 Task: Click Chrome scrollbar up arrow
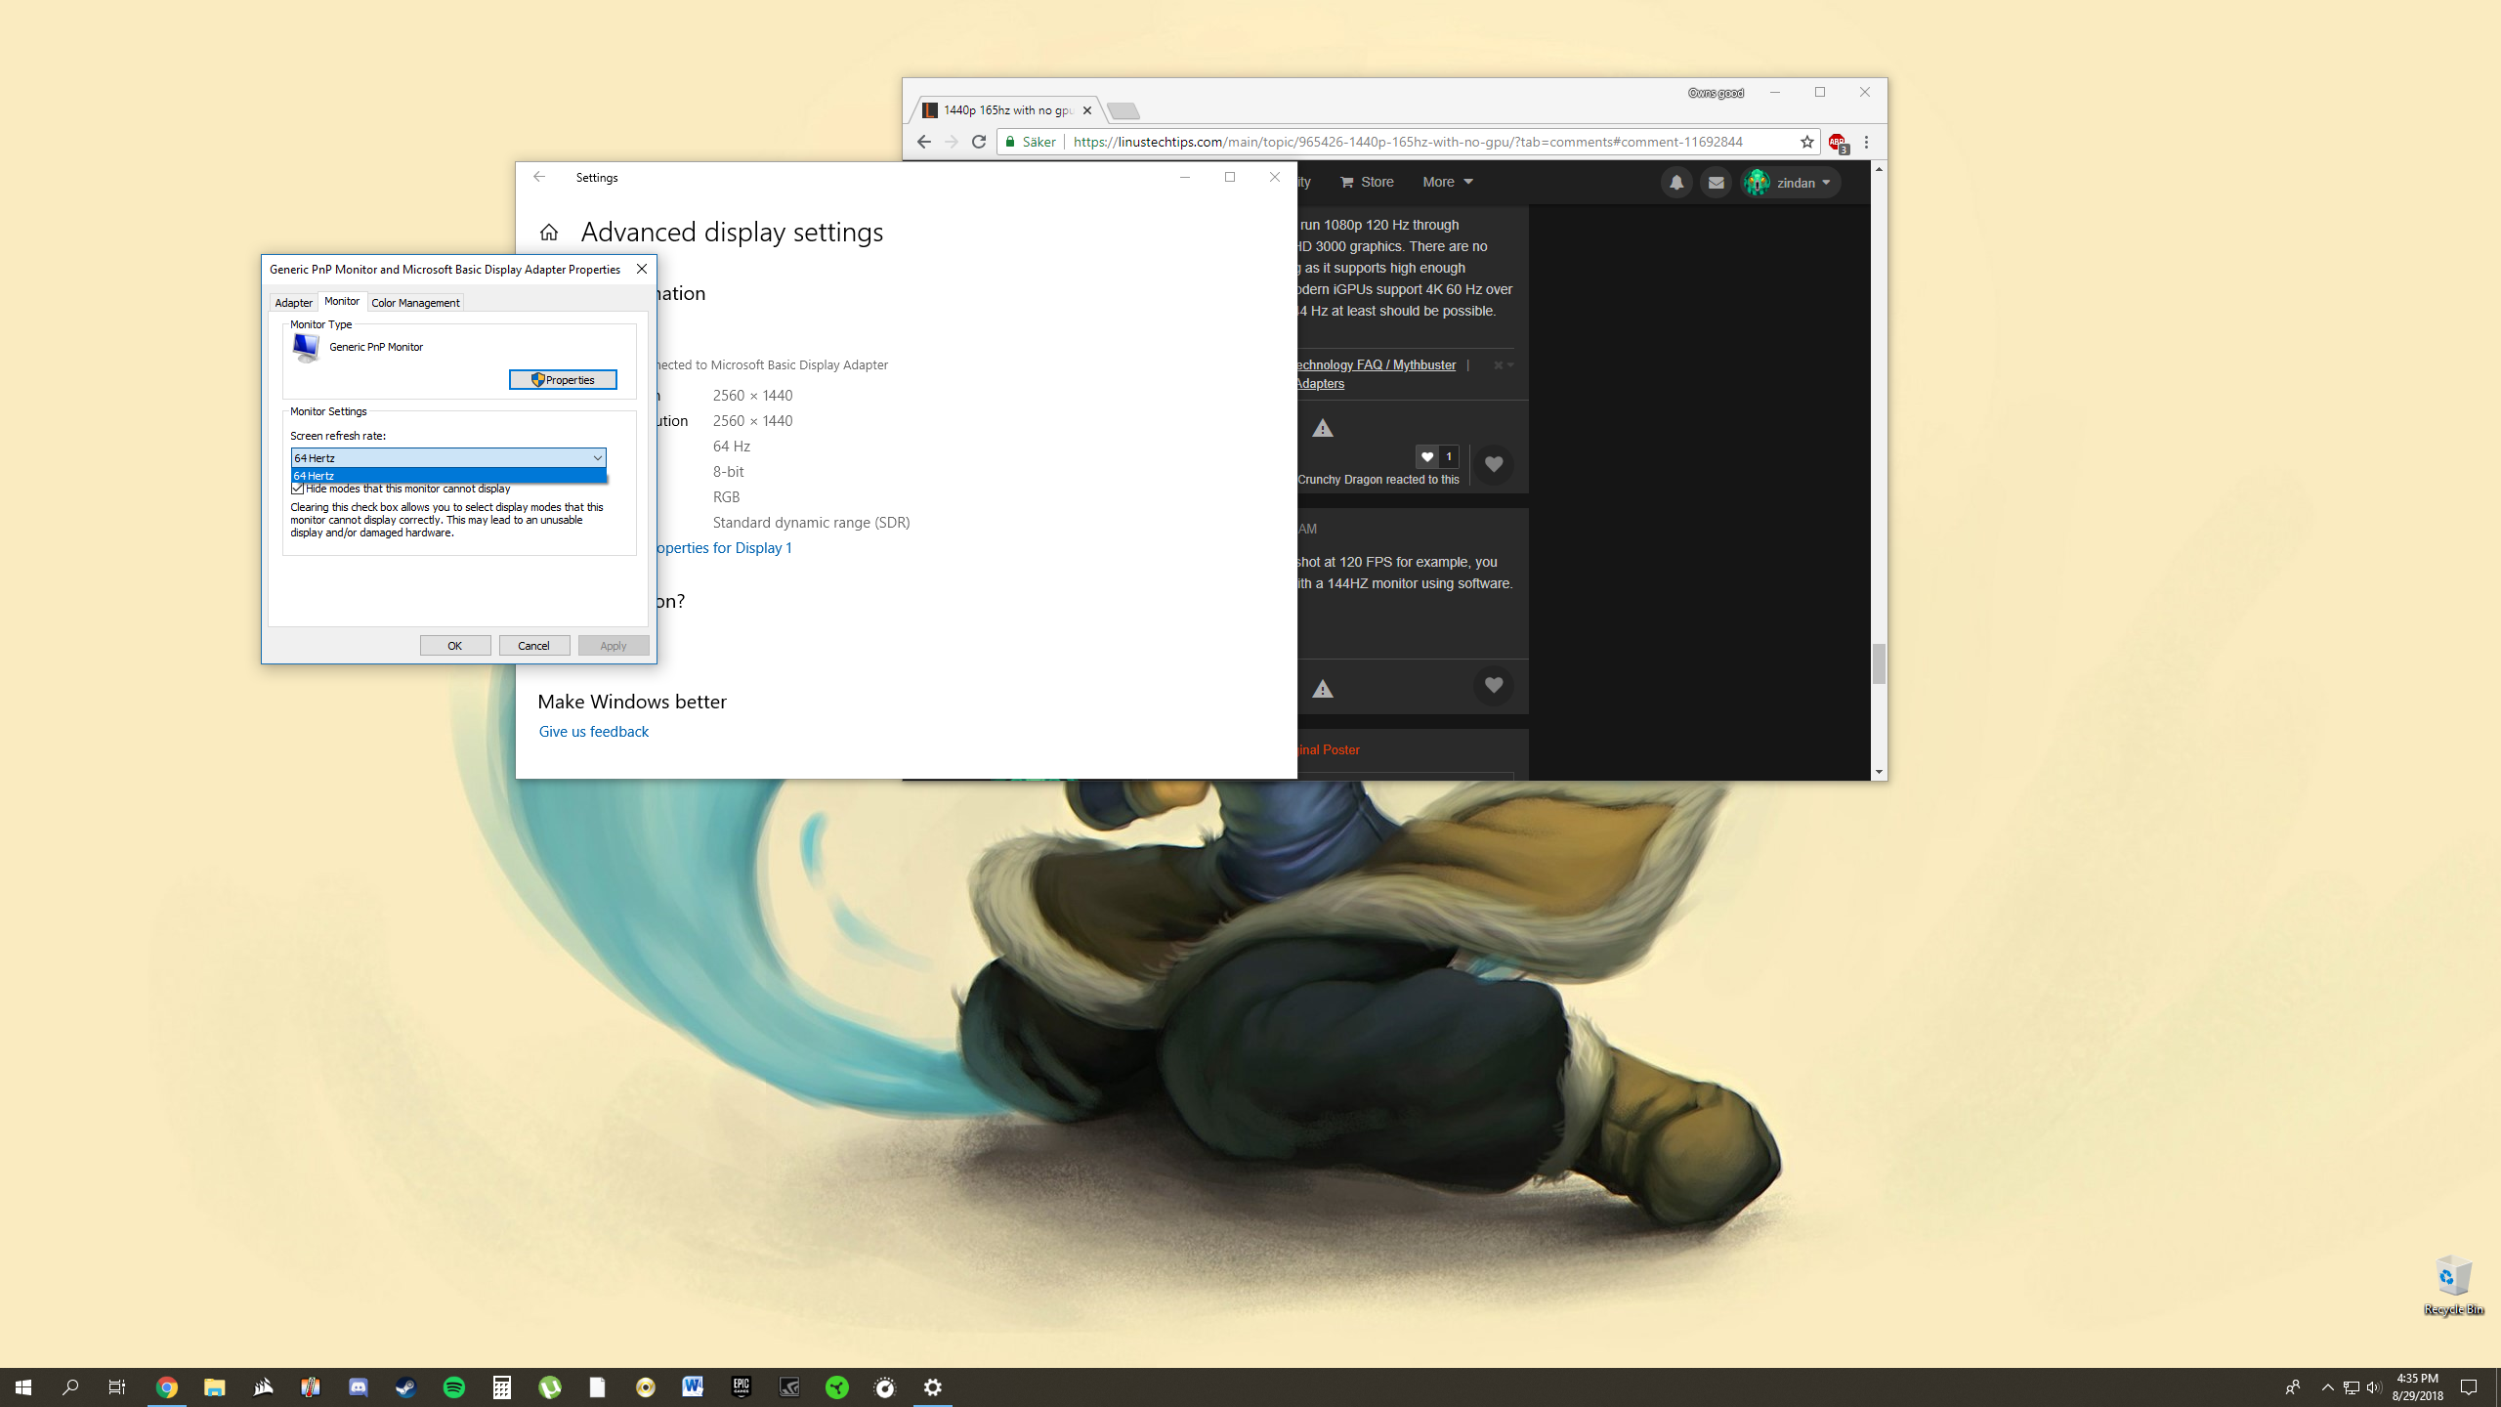pos(1879,169)
